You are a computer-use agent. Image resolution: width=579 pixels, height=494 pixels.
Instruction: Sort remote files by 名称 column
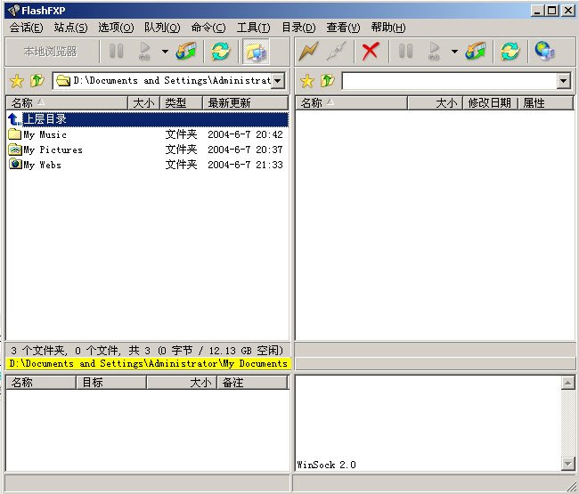(x=352, y=102)
